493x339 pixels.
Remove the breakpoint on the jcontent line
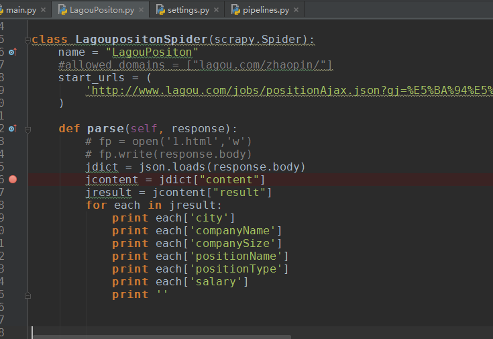click(x=13, y=179)
